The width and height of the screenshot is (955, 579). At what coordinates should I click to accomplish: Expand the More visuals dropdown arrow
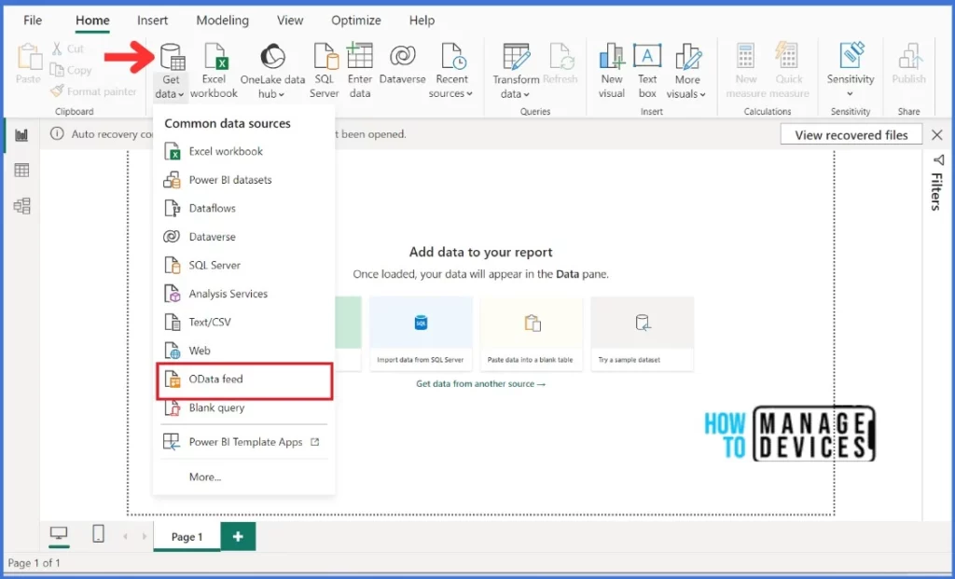[x=703, y=94]
